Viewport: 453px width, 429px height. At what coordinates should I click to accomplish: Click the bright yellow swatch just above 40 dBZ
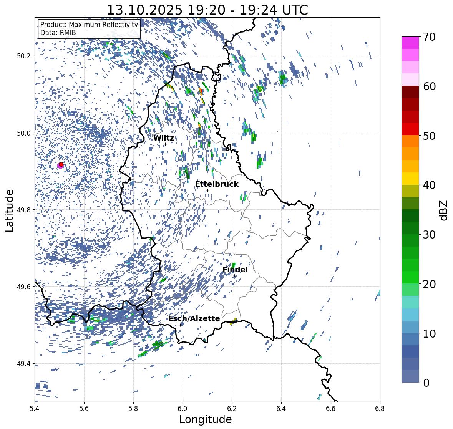(410, 179)
